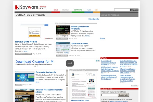Select the first ad carousel dot
The height and width of the screenshot is (102, 153).
(x=35, y=66)
